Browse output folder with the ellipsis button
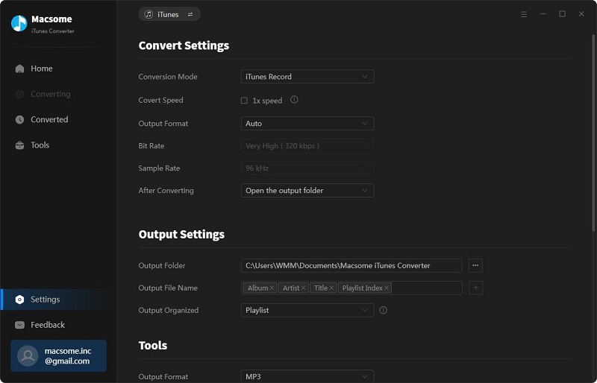The height and width of the screenshot is (383, 597). [x=475, y=265]
